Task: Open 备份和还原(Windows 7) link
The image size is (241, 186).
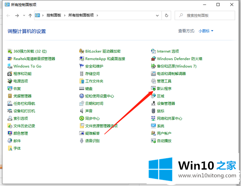Action: tap(177, 66)
